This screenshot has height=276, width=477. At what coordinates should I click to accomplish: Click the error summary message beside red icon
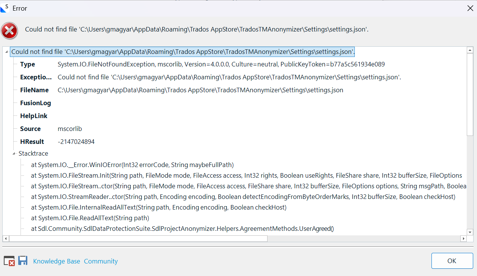click(x=197, y=30)
